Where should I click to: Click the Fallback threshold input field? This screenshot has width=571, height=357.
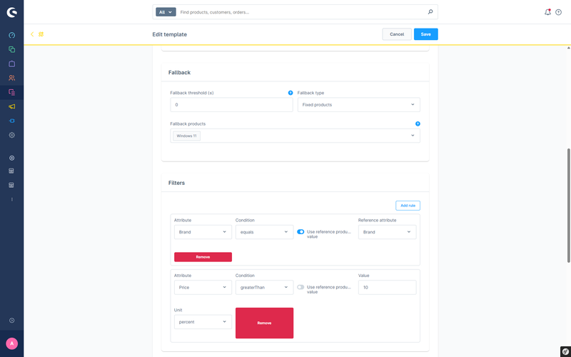click(231, 105)
